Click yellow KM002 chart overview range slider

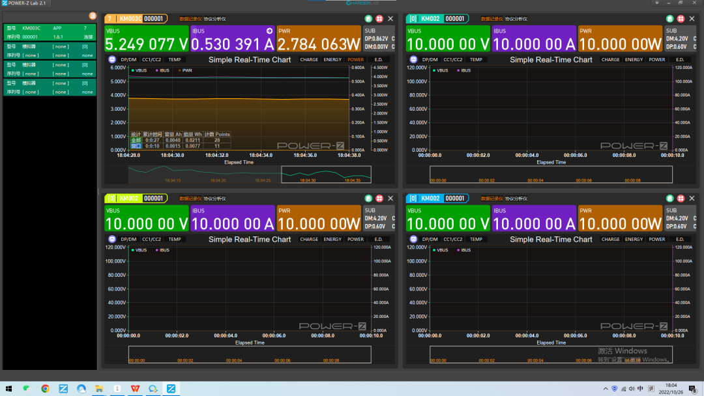click(x=250, y=354)
